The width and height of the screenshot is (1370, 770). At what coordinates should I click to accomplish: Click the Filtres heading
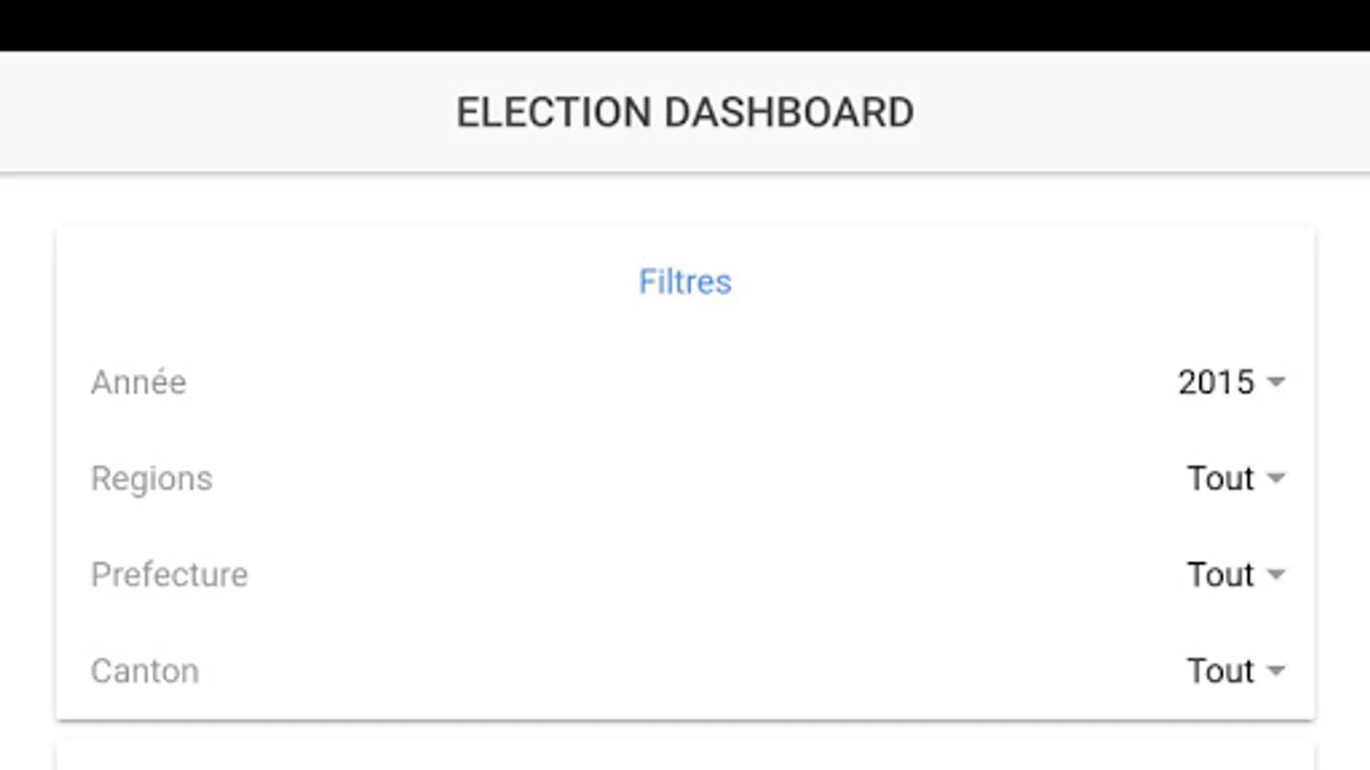685,281
